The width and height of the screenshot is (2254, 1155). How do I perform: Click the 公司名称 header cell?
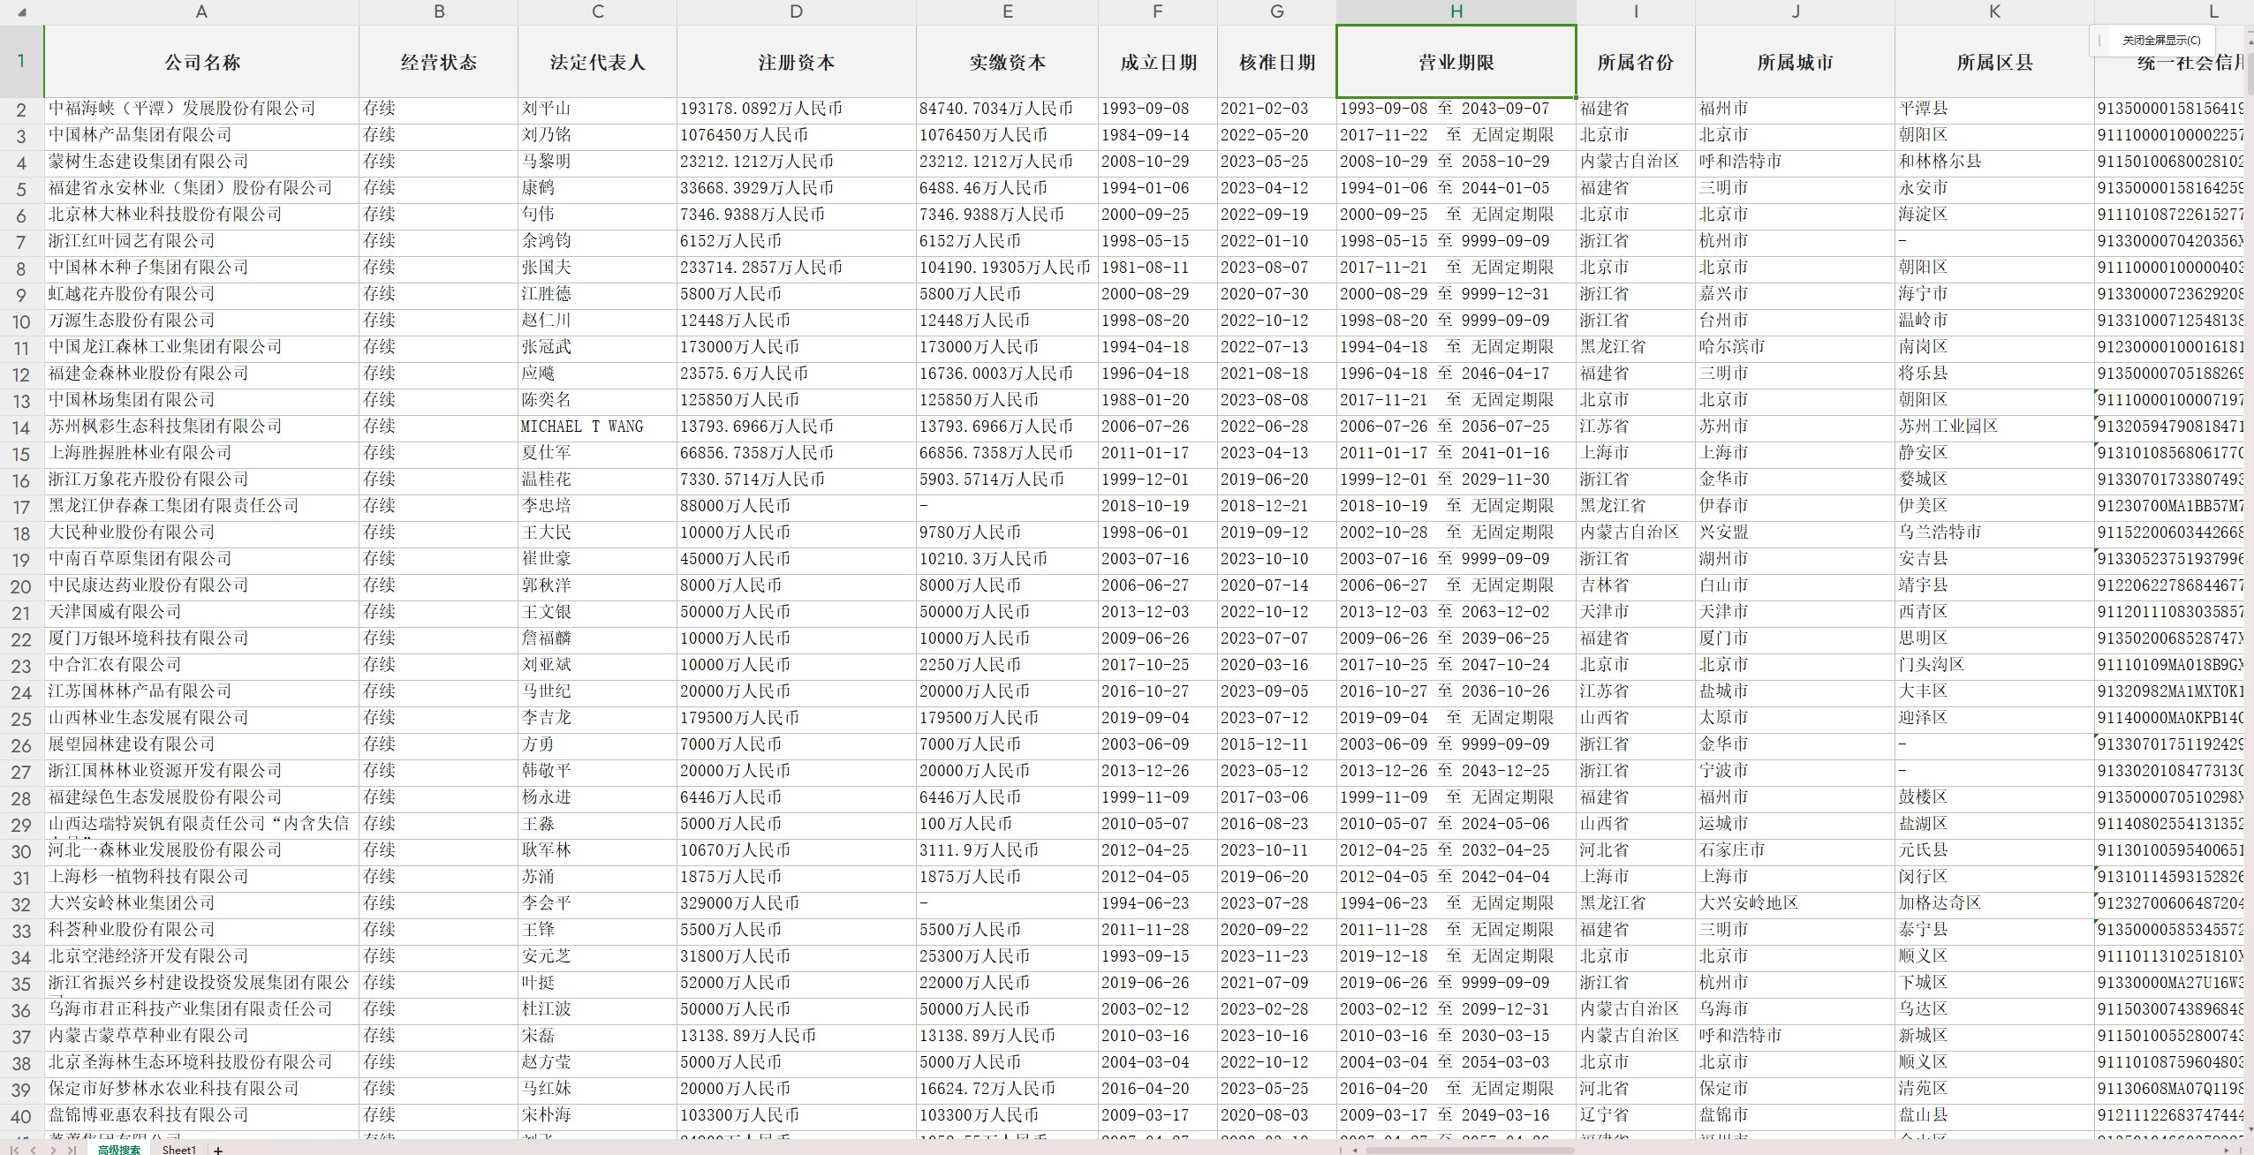pyautogui.click(x=201, y=62)
